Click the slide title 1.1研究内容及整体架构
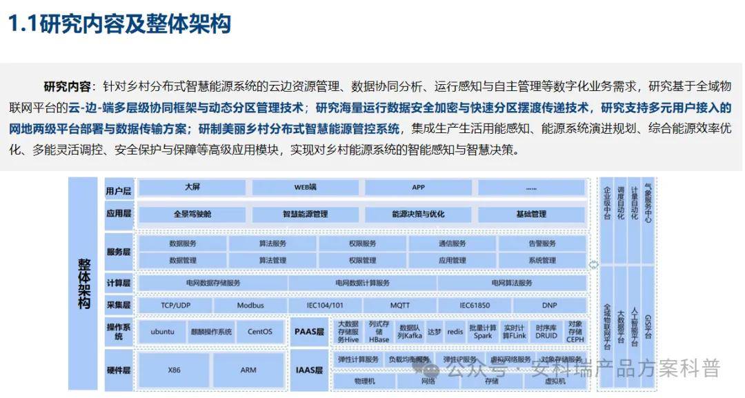This screenshot has height=398, width=745. coord(119,24)
